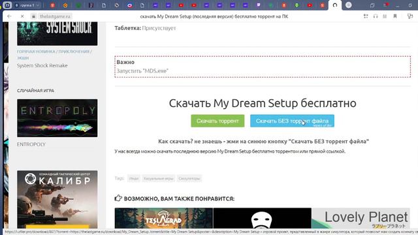
Task: Click the bookmark icon in the address bar
Action: (395, 16)
